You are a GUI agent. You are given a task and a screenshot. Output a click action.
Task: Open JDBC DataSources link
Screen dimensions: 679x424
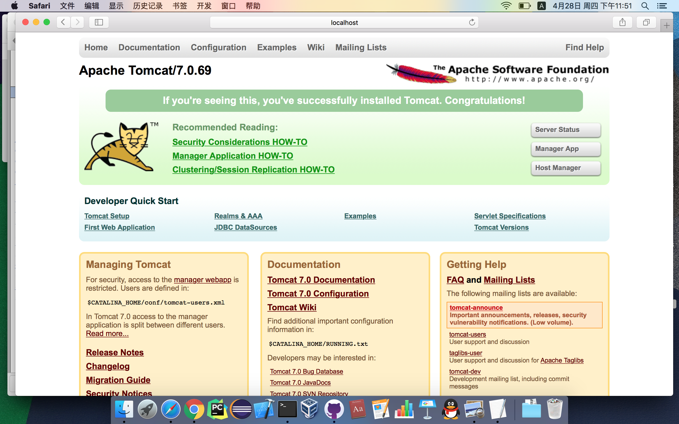point(246,227)
